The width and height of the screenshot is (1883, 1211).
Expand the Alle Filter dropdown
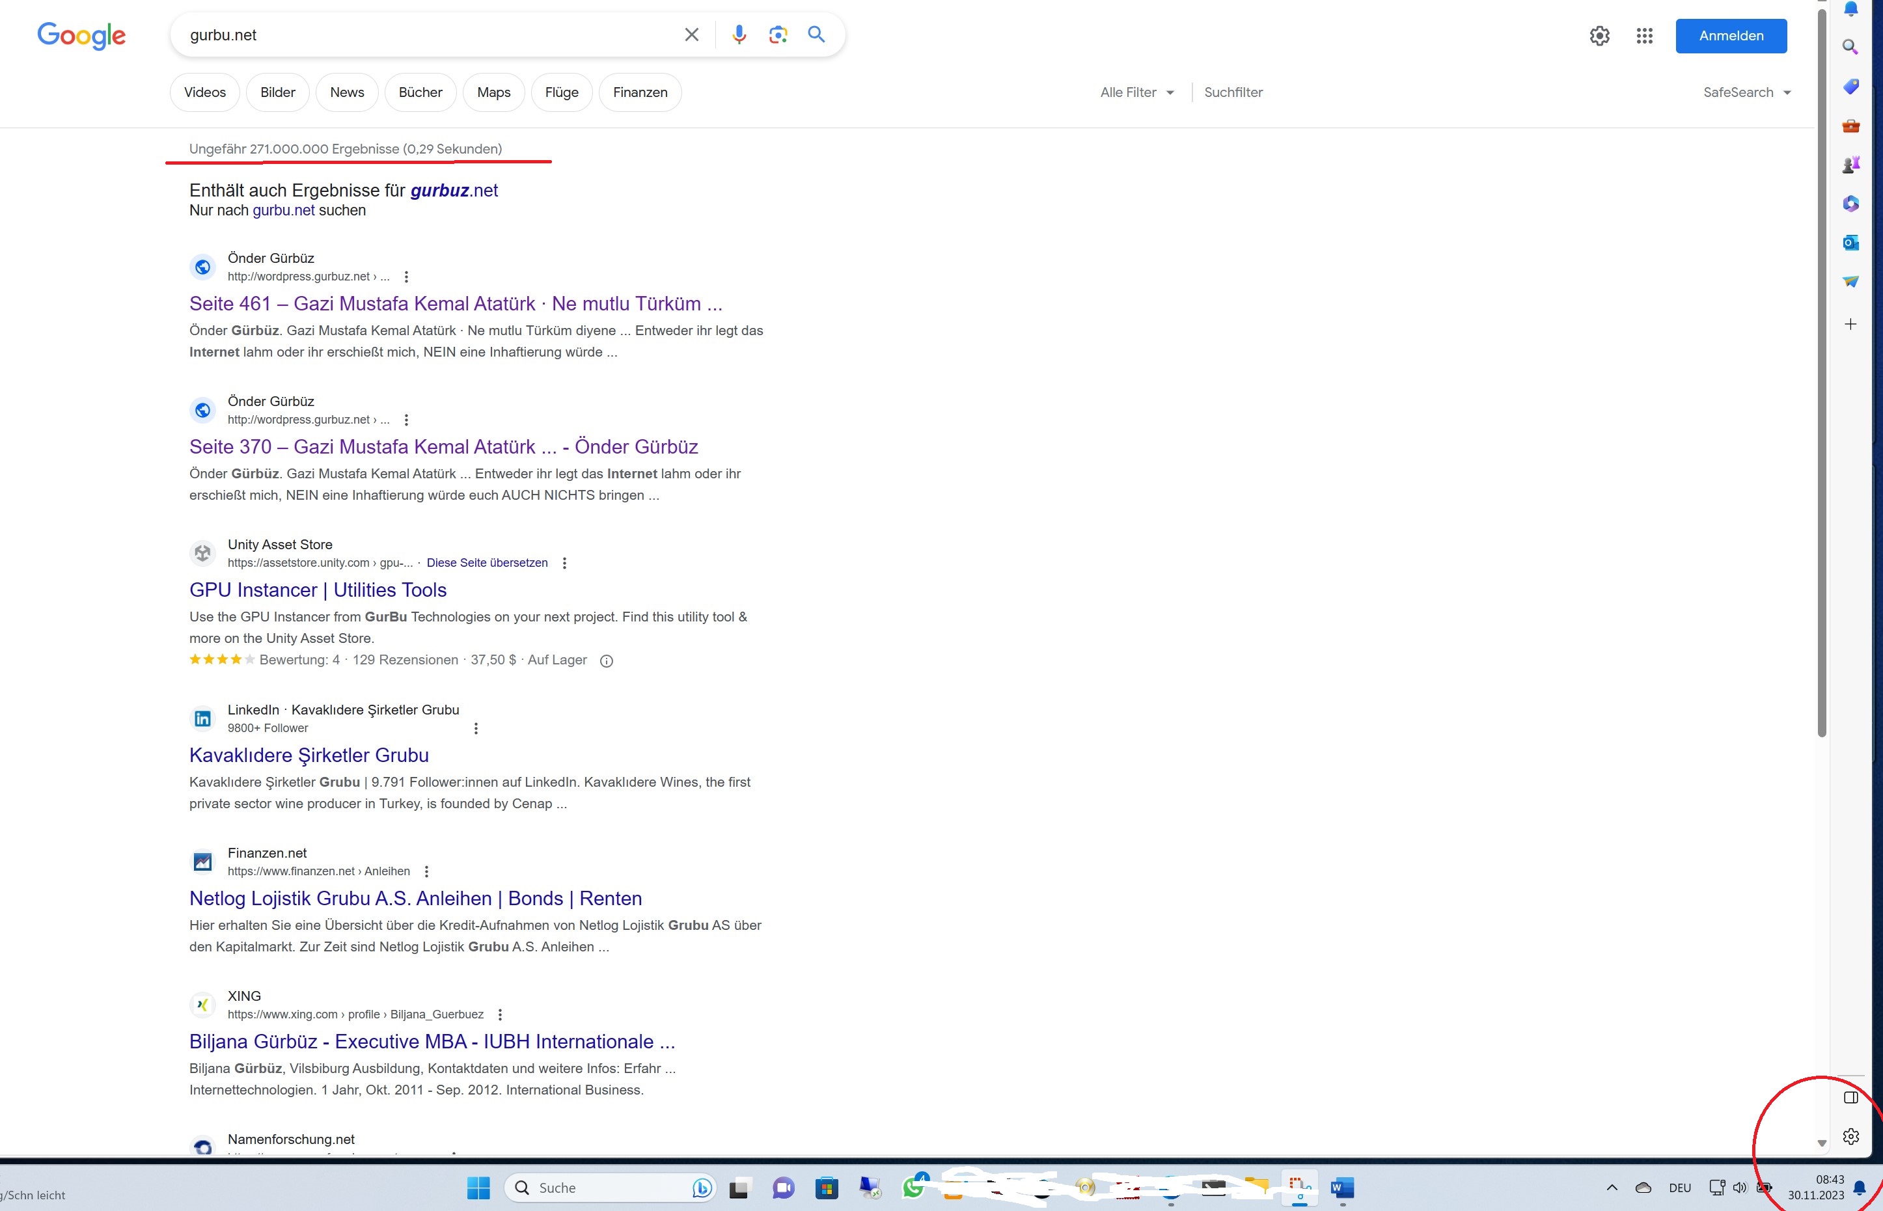(x=1136, y=92)
